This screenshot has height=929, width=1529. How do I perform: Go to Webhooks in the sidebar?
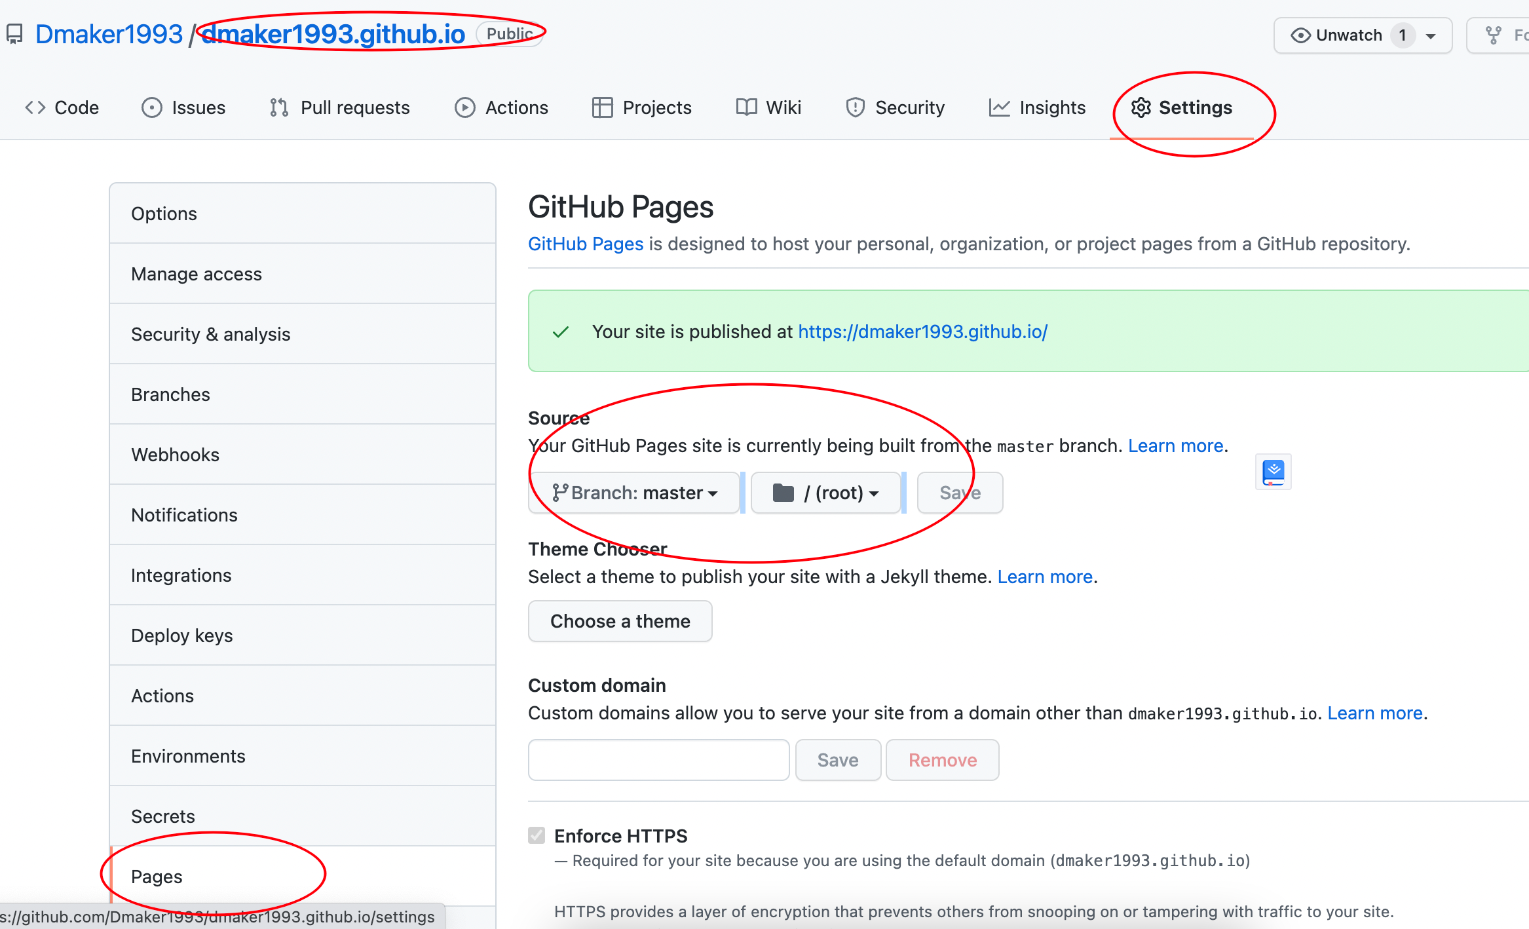(303, 455)
